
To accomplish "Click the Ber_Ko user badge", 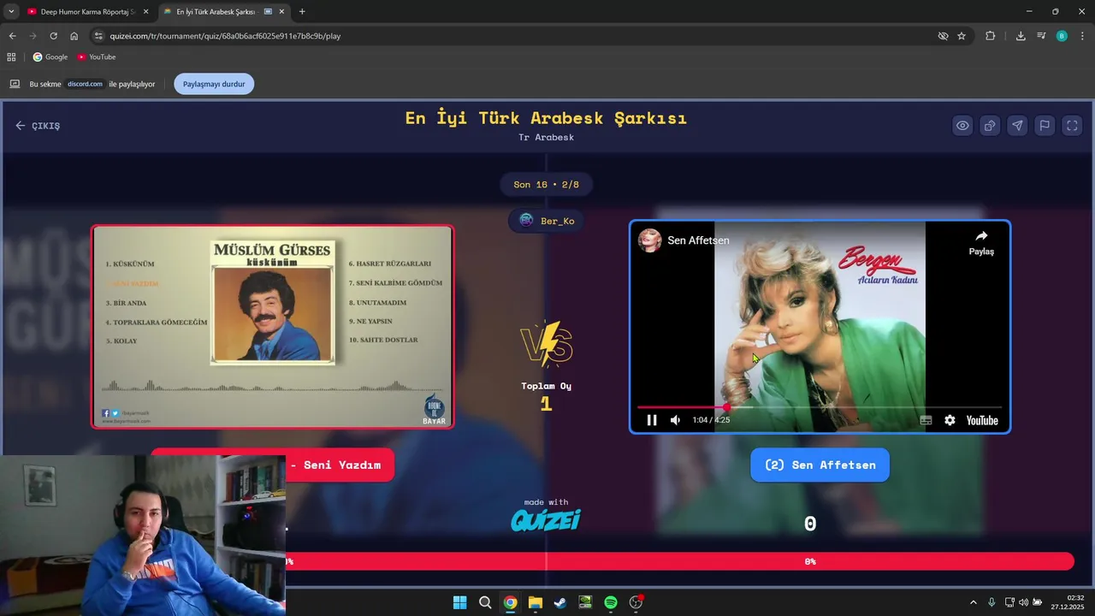I will pos(547,221).
